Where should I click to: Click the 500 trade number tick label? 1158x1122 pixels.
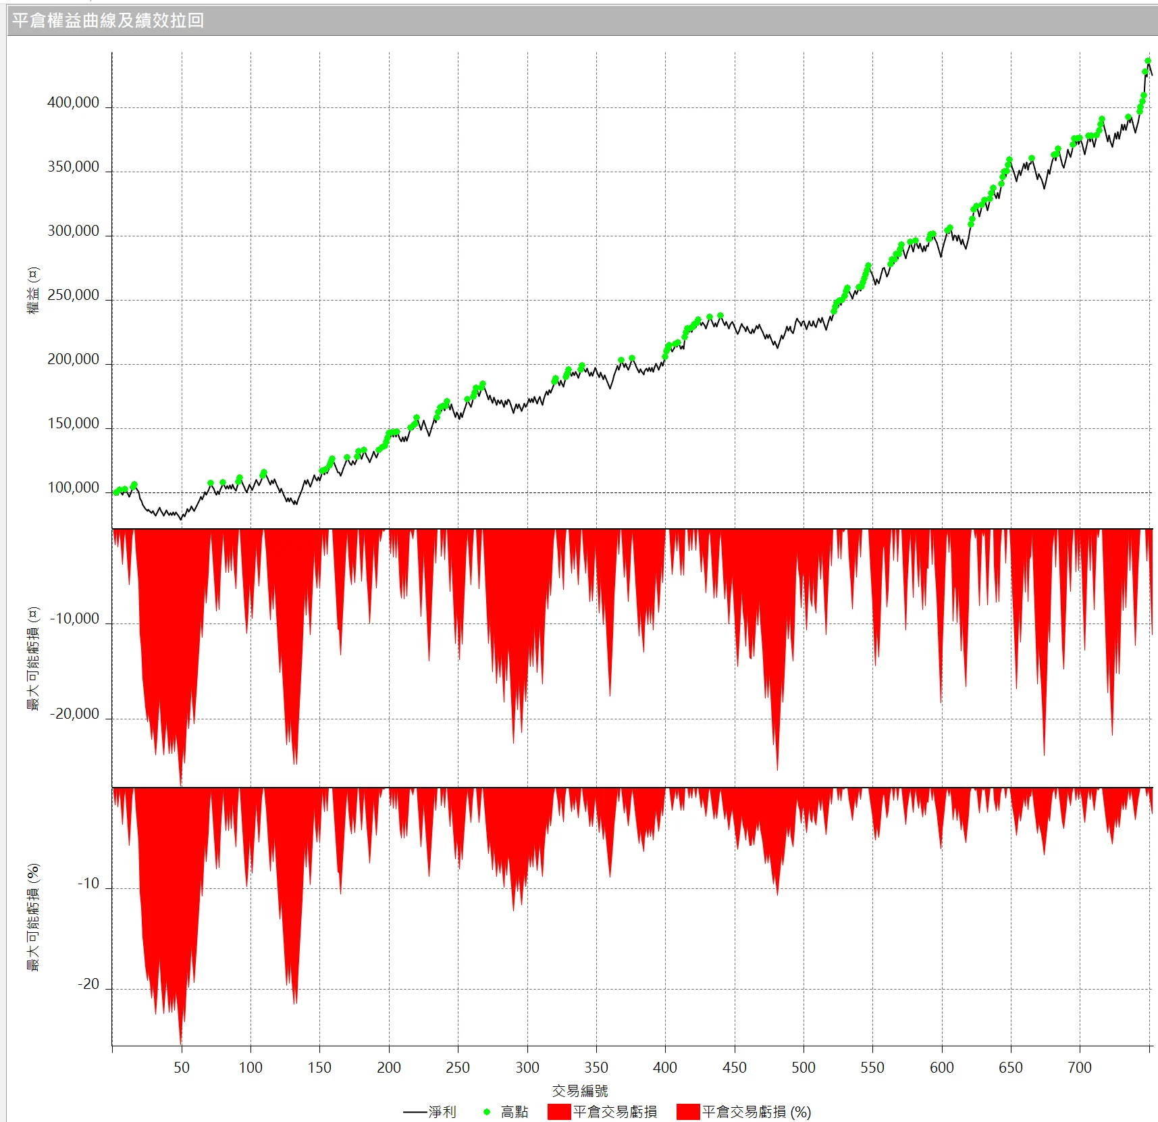[804, 1067]
